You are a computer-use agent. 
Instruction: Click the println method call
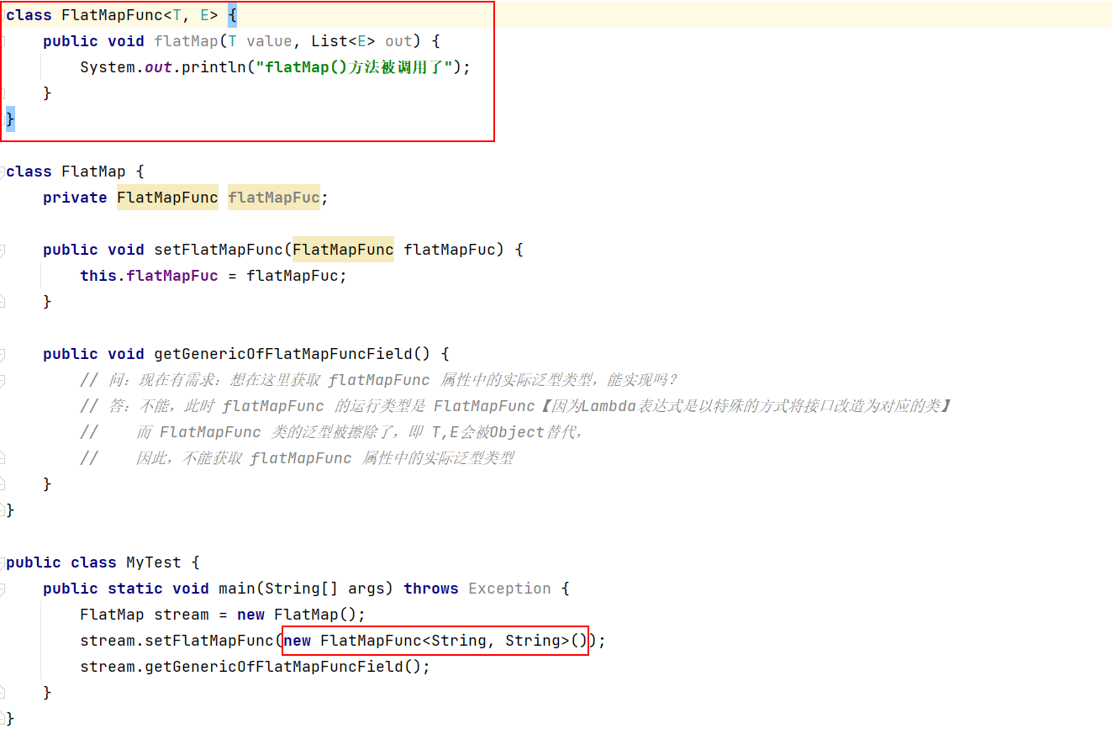(213, 67)
